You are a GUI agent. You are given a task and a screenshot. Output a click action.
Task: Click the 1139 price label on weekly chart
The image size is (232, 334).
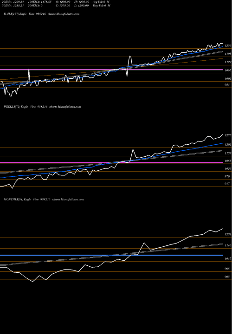[x=228, y=154]
